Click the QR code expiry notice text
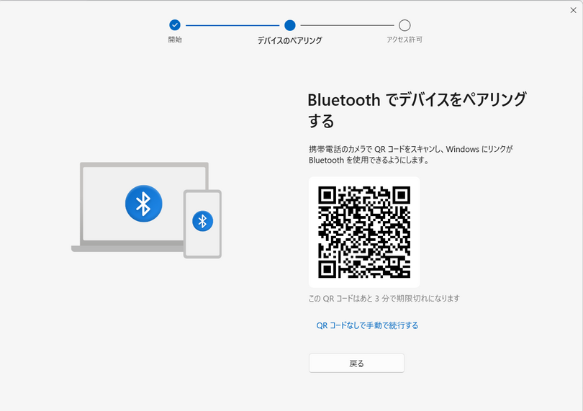 coord(384,298)
